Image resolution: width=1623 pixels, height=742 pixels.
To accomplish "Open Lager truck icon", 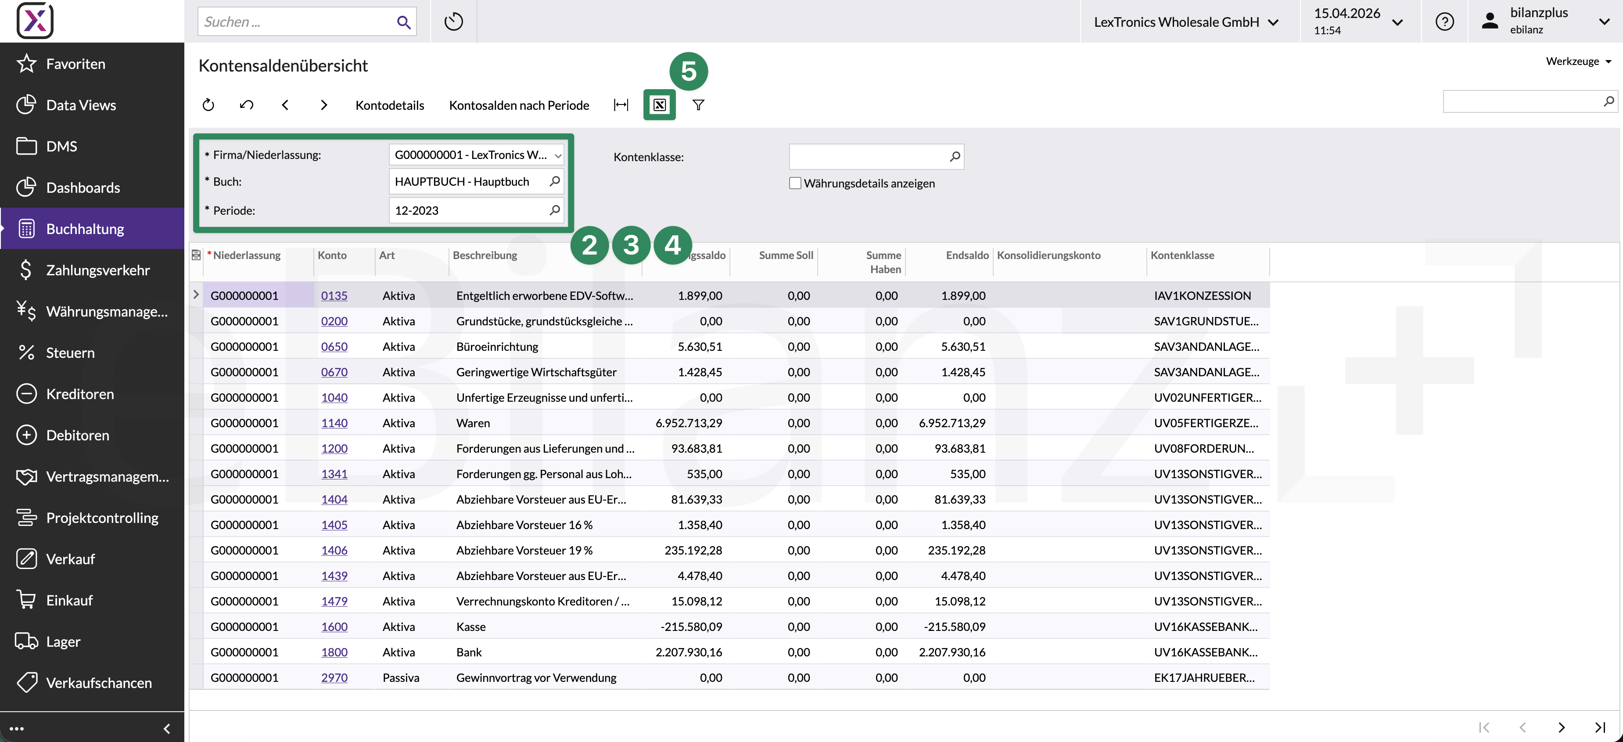I will [26, 642].
